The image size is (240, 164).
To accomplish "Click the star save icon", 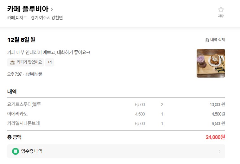I will [x=221, y=10].
